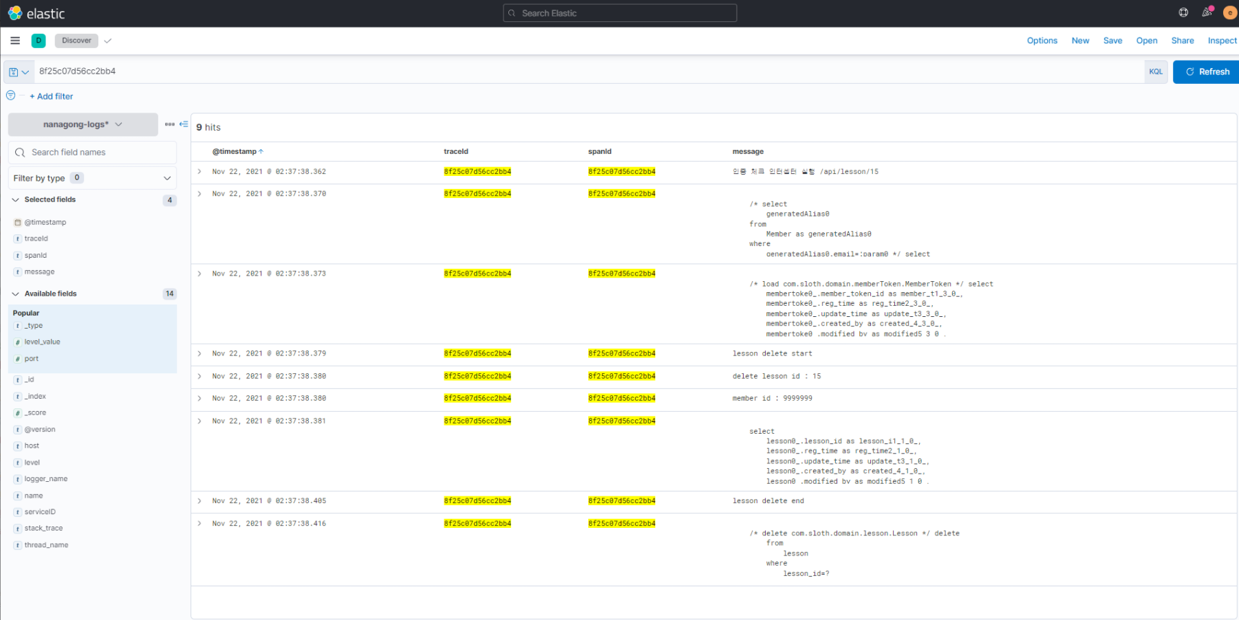
Task: Expand the lesson delete end row
Action: pos(200,500)
